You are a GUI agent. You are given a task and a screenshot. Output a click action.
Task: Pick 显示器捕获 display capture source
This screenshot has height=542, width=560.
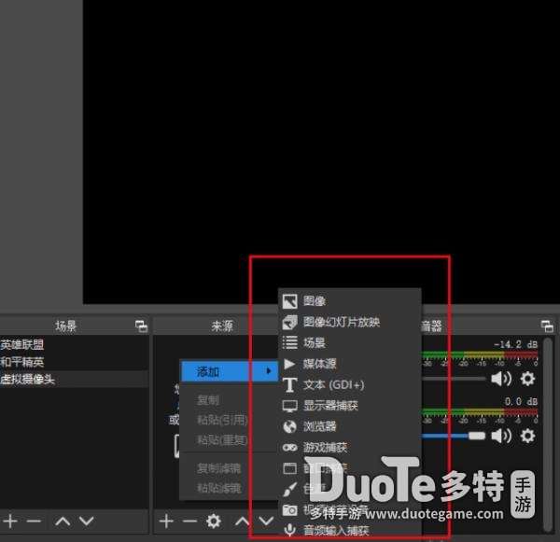click(x=349, y=406)
